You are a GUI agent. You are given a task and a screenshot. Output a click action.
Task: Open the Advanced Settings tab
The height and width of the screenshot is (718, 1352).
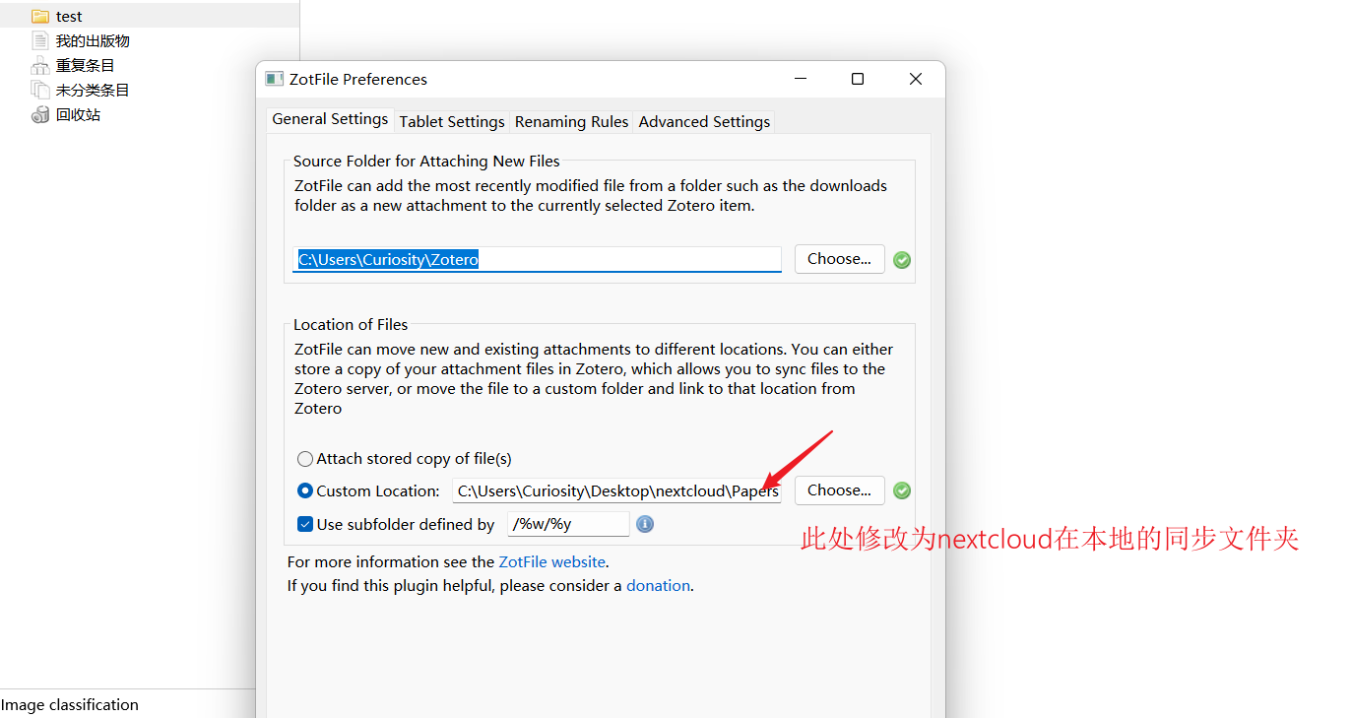[x=704, y=122]
